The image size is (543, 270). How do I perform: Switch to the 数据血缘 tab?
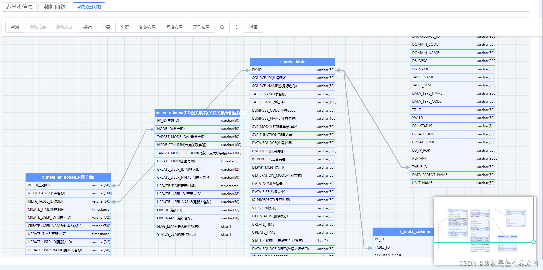pyautogui.click(x=55, y=7)
